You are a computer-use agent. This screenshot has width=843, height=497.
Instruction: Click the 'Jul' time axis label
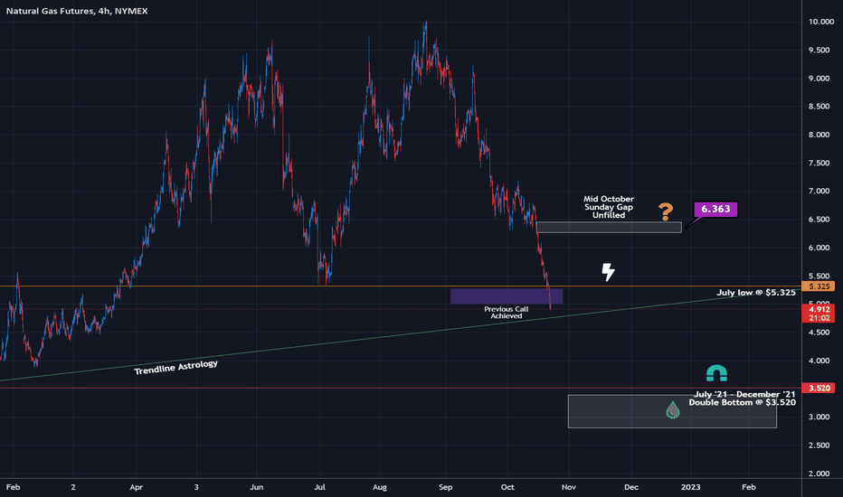319,487
